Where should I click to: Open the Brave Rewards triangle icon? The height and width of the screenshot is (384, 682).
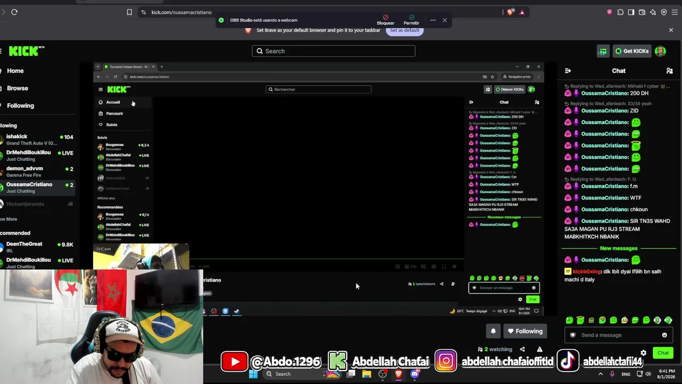coord(522,12)
